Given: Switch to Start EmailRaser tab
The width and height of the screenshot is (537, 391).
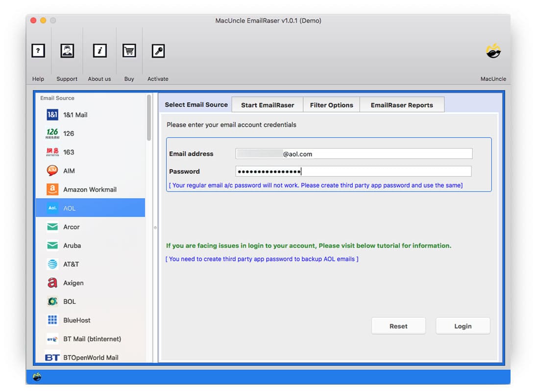Looking at the screenshot, I should (268, 105).
